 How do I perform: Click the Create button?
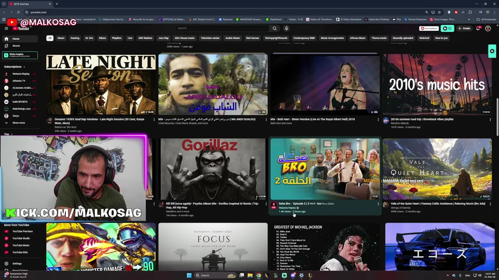point(464,28)
